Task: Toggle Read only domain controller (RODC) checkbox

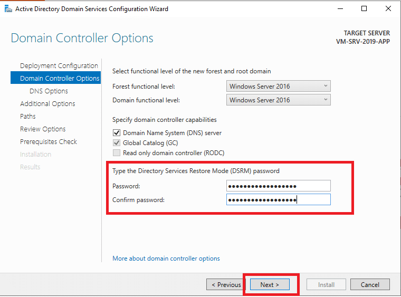Action: click(117, 152)
